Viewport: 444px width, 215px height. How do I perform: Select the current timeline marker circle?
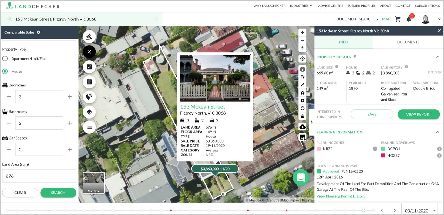tap(363, 210)
